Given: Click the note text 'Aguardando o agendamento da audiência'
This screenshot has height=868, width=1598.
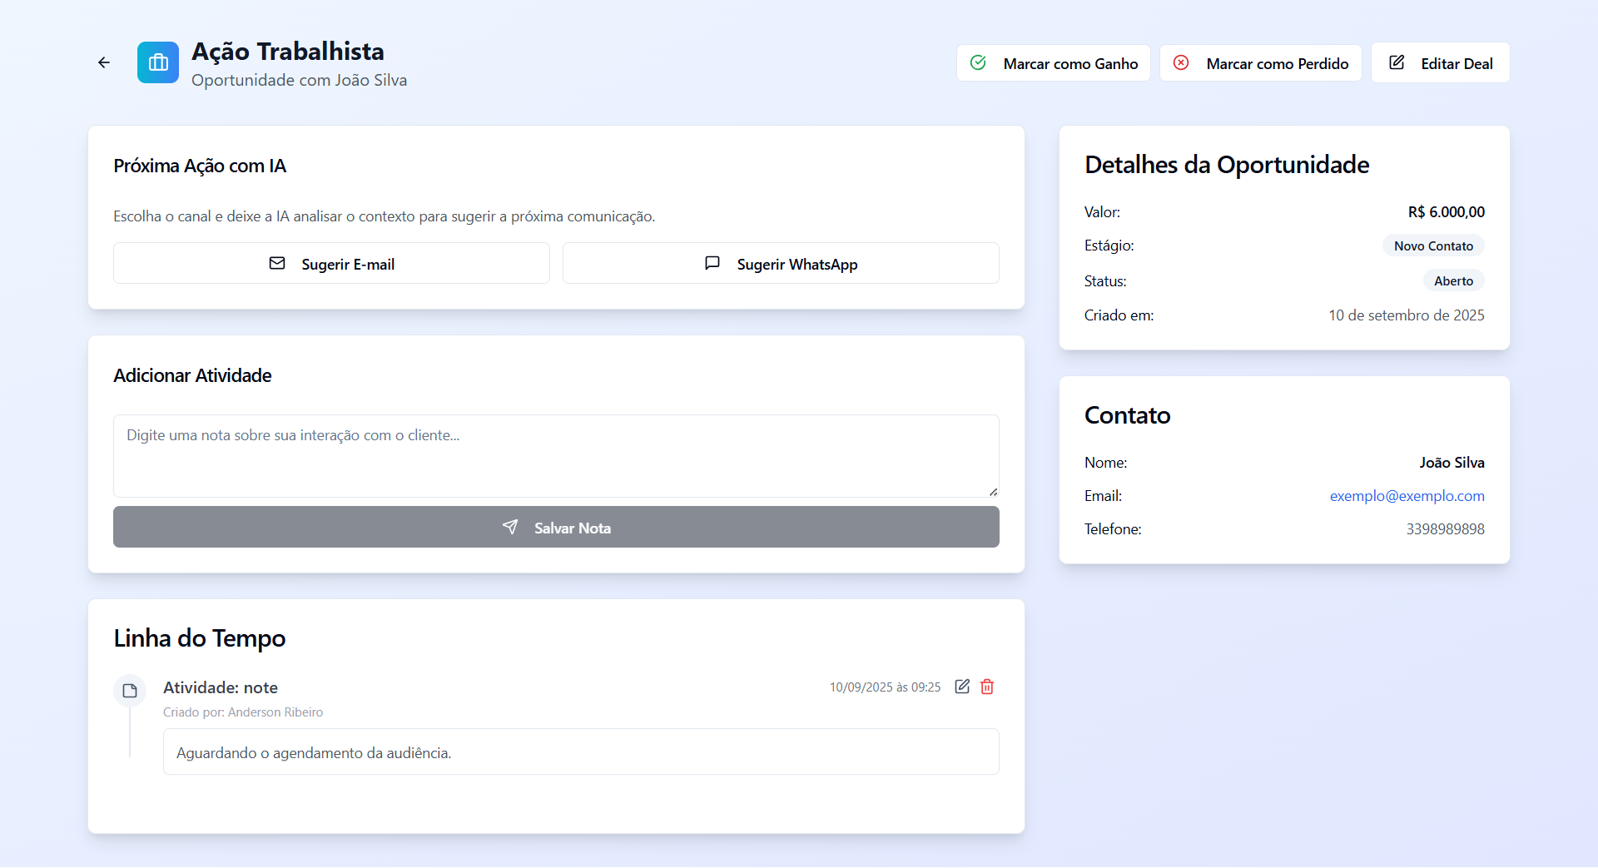Looking at the screenshot, I should click(x=314, y=753).
